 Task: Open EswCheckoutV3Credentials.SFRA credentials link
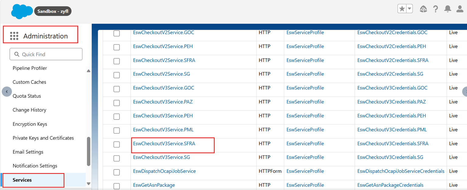(393, 144)
